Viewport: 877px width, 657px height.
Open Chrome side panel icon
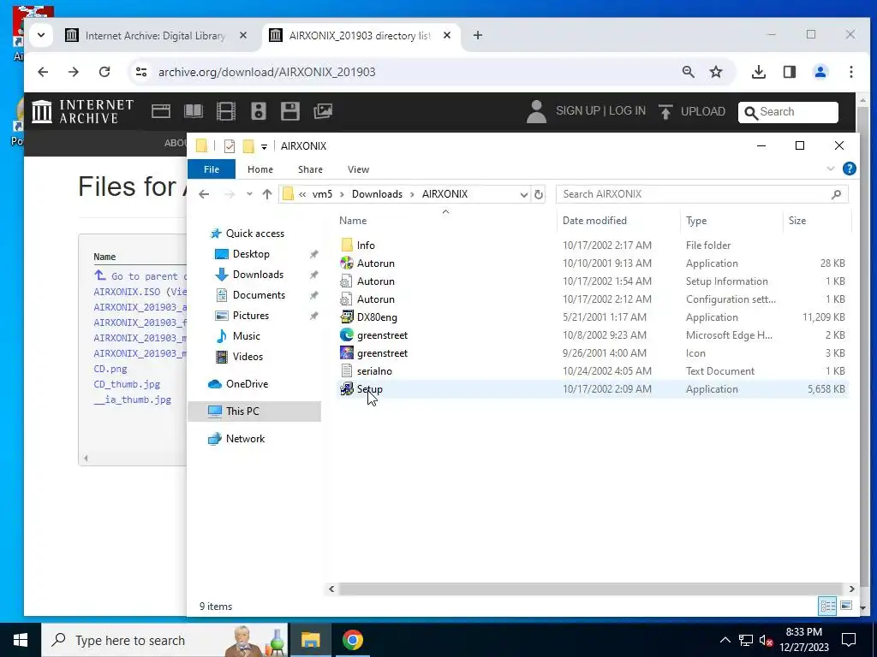click(x=789, y=72)
